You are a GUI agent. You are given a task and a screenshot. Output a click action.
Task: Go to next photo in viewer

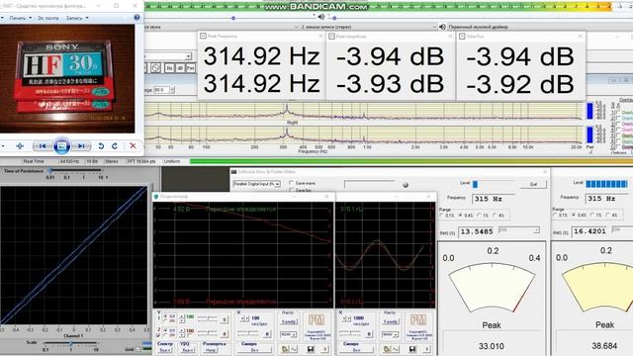[81, 146]
